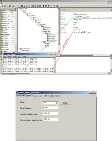Click the Хост источник уведомлений address field
Image resolution: width=112 pixels, height=141 pixels.
click(x=50, y=119)
